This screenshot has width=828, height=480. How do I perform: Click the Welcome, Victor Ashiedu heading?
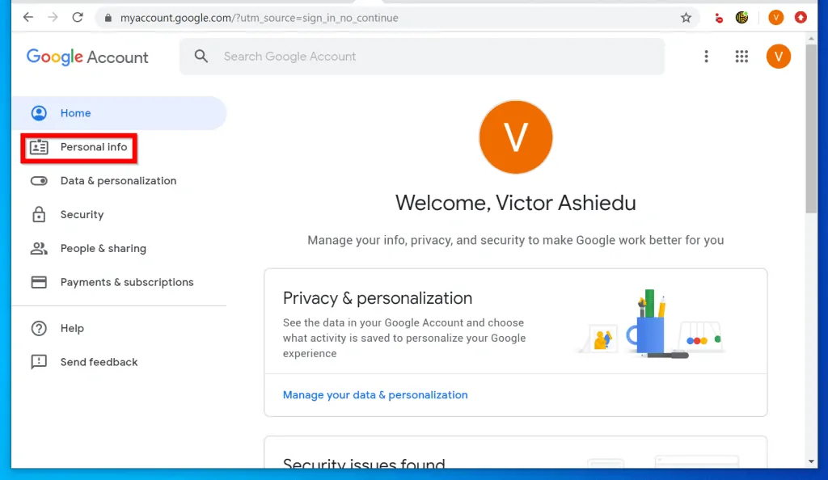[x=515, y=203]
